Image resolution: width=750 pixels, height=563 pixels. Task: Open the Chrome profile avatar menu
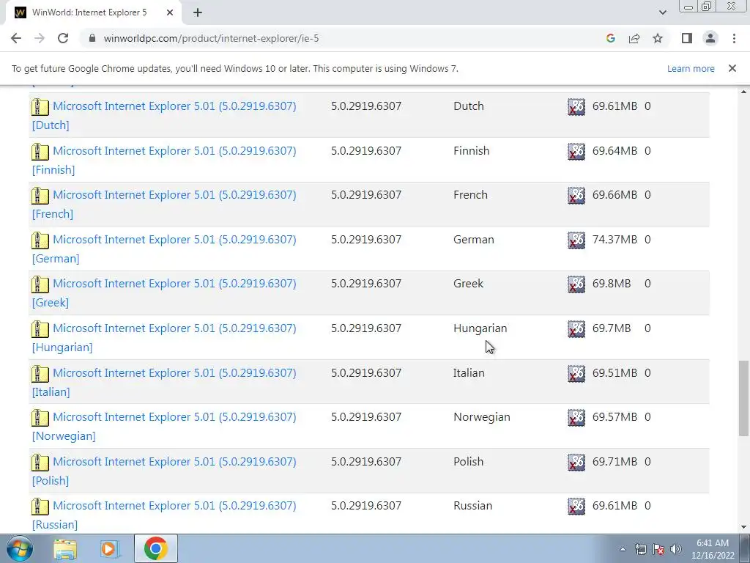pyautogui.click(x=710, y=38)
